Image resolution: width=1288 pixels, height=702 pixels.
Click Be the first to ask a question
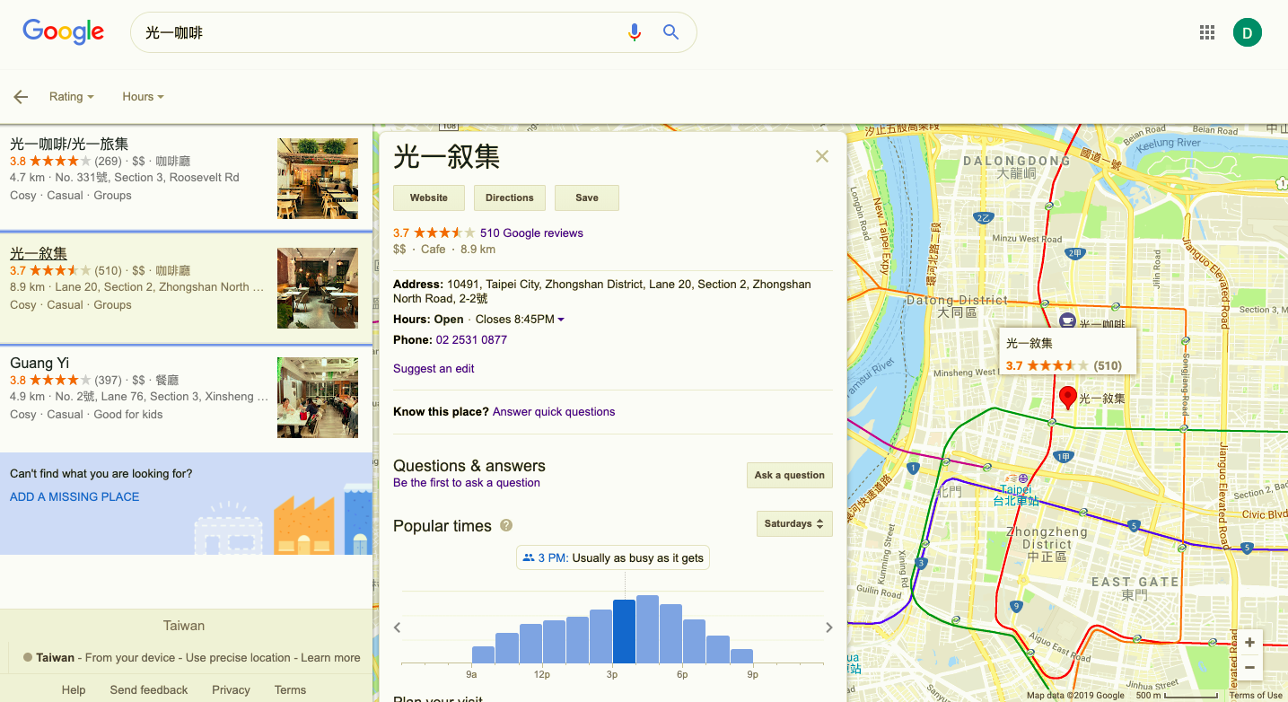tap(467, 483)
